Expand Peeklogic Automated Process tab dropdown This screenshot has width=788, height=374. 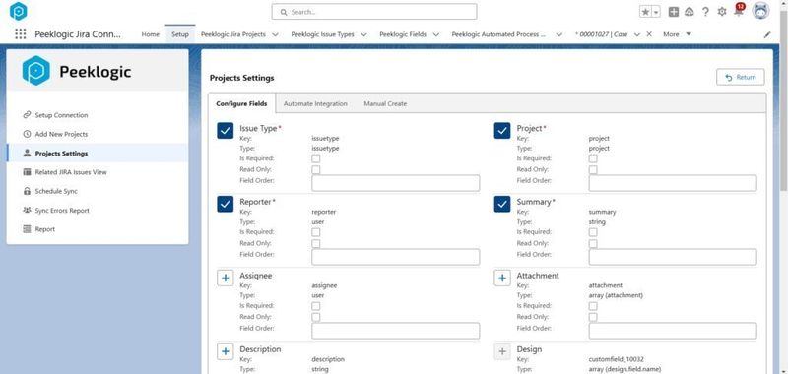point(558,34)
